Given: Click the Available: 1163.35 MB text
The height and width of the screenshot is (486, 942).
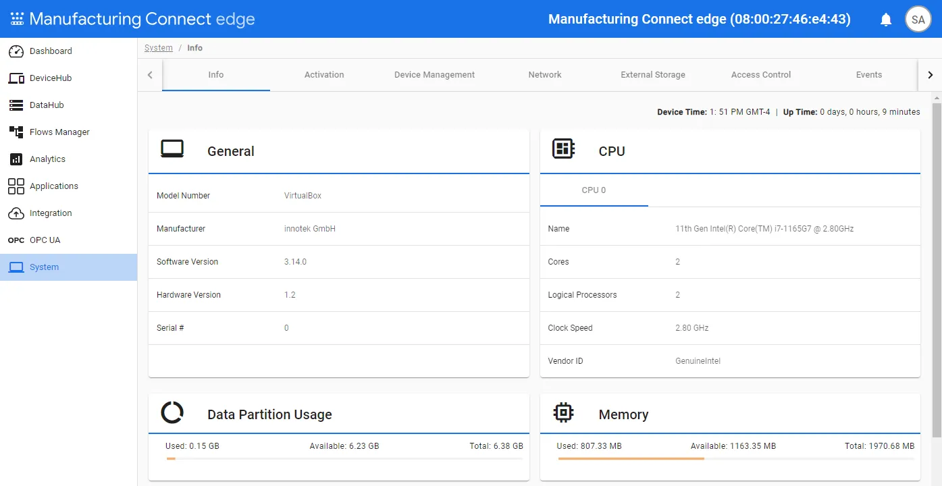Looking at the screenshot, I should [x=733, y=446].
